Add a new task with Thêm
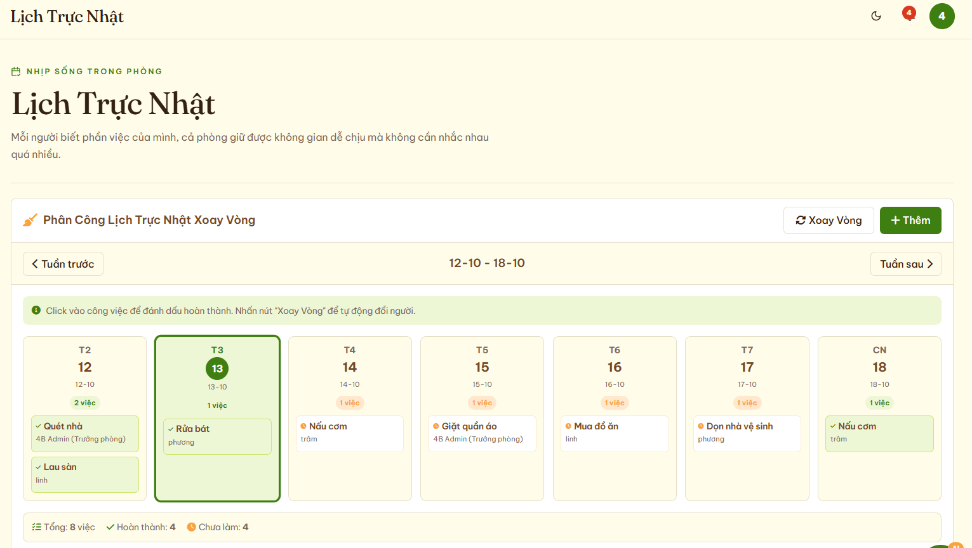The height and width of the screenshot is (548, 972). [910, 220]
